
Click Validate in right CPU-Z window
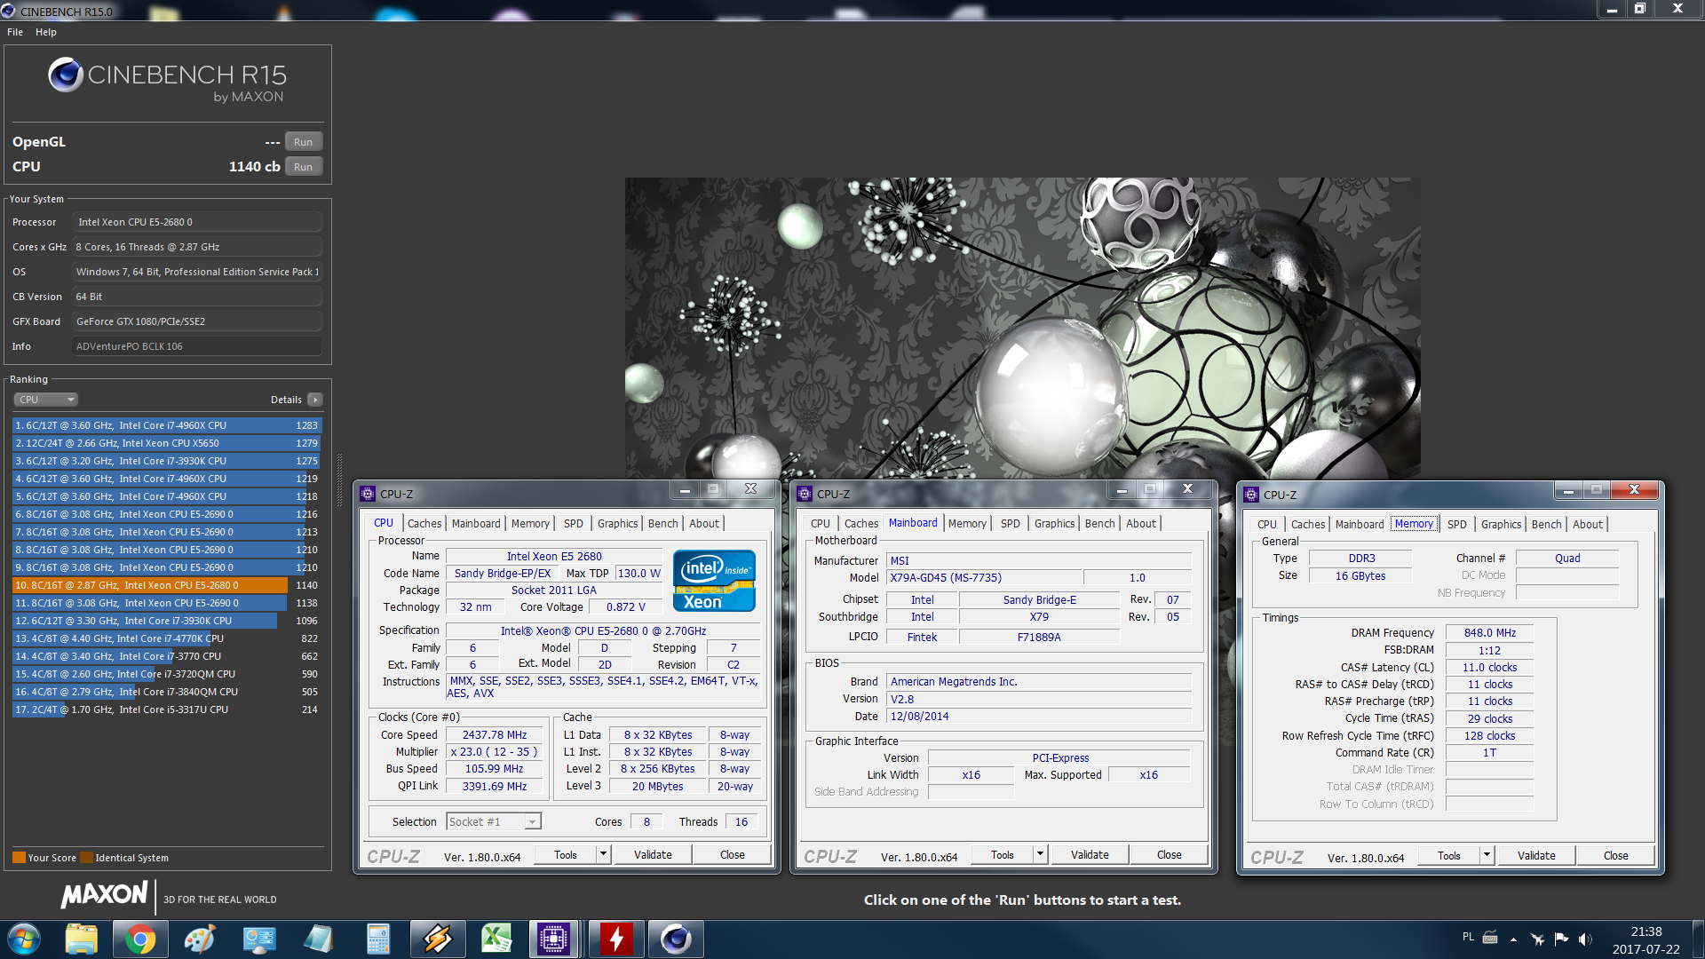point(1536,855)
